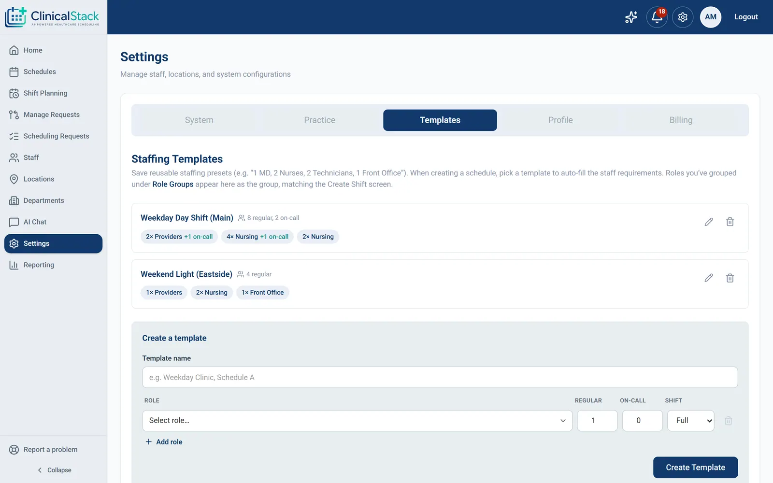The height and width of the screenshot is (483, 773).
Task: Click the Regular count field
Action: (x=598, y=421)
